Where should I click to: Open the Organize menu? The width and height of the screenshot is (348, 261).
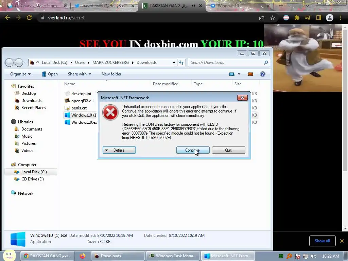click(x=20, y=74)
